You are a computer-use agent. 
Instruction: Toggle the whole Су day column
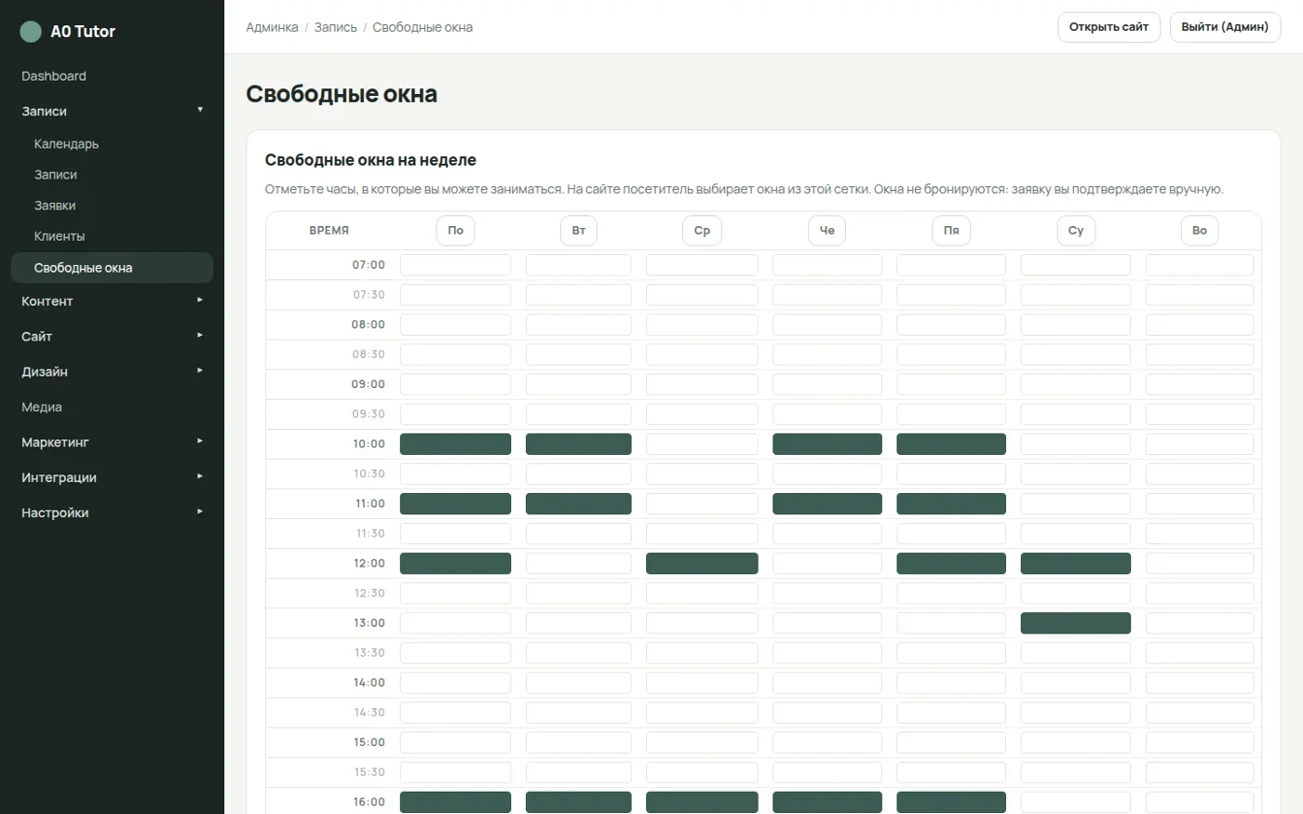click(x=1076, y=231)
